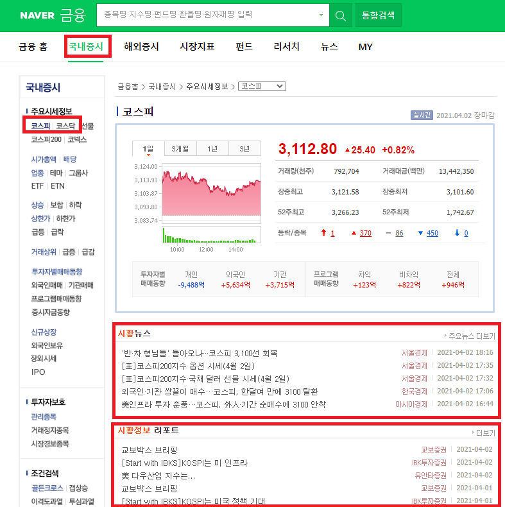Open the MY menu

point(366,47)
